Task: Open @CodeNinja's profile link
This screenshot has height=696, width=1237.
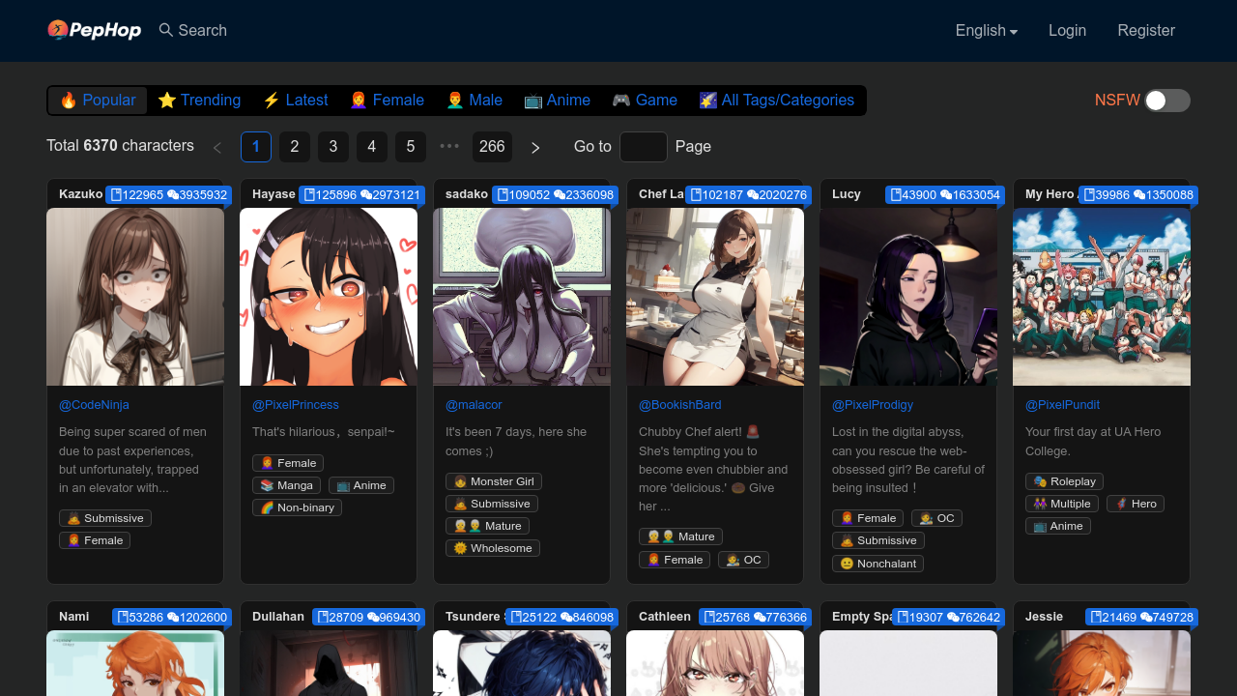Action: coord(94,404)
